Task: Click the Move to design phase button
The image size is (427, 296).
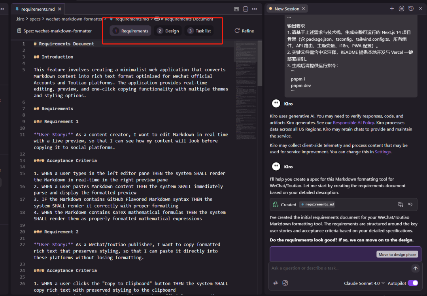Action: pyautogui.click(x=397, y=254)
